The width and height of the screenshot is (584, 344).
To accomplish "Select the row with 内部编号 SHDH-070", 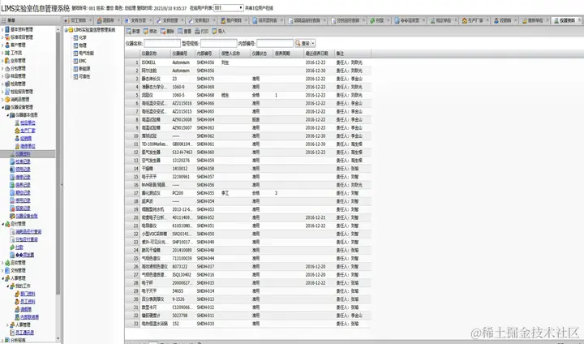I will point(247,79).
